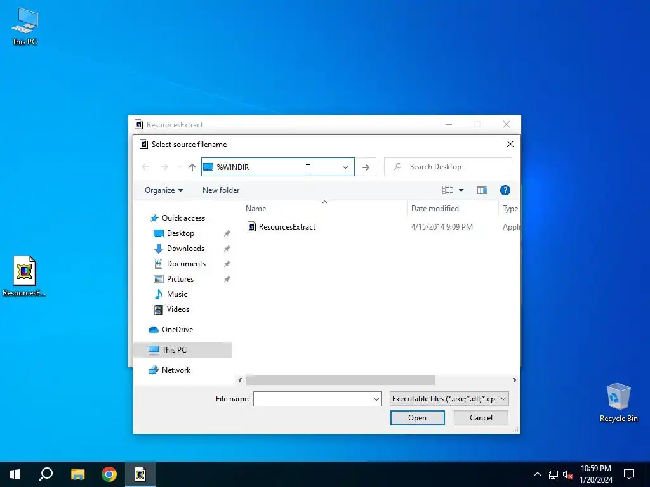
Task: Click the scroll left arrow
Action: [x=240, y=380]
